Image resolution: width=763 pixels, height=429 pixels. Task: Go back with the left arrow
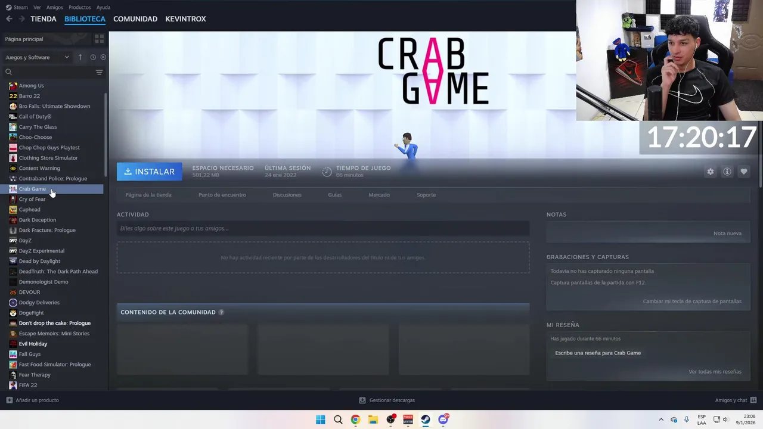pyautogui.click(x=9, y=19)
